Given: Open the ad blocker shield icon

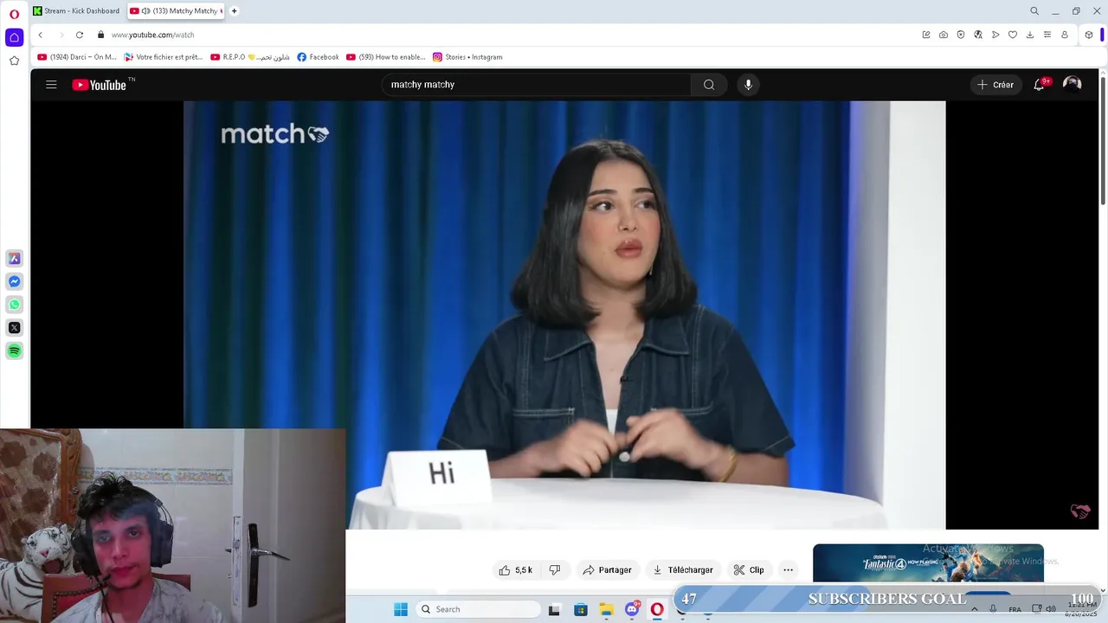Looking at the screenshot, I should click(961, 35).
